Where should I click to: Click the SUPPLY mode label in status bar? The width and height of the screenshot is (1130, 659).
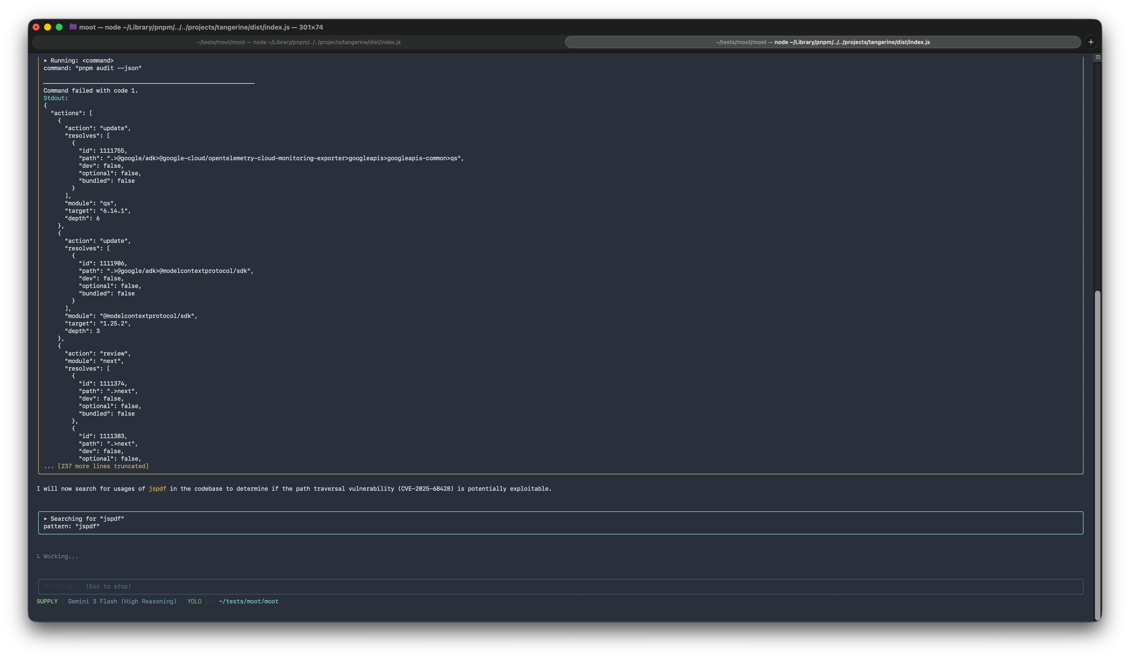tap(47, 601)
